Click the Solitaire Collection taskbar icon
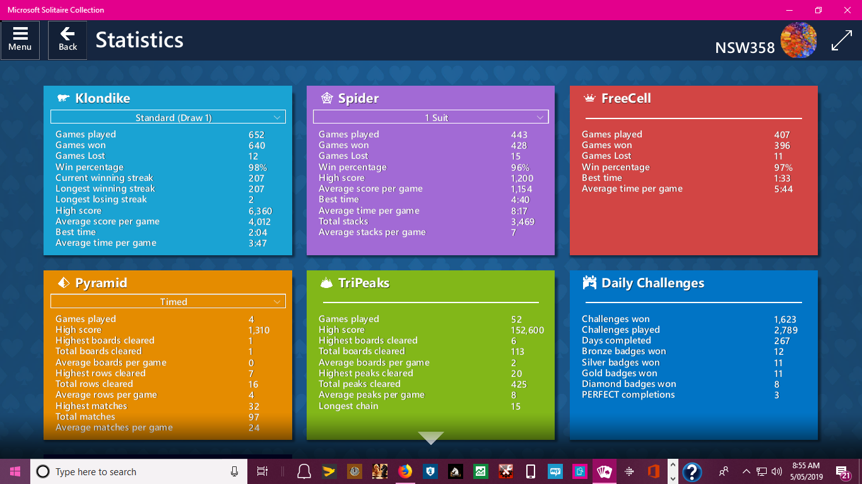862x484 pixels. click(604, 471)
